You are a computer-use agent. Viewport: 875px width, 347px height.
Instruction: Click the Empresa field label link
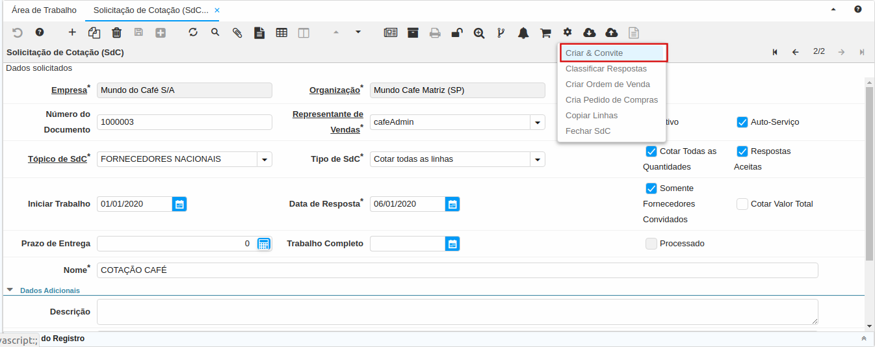(x=69, y=90)
